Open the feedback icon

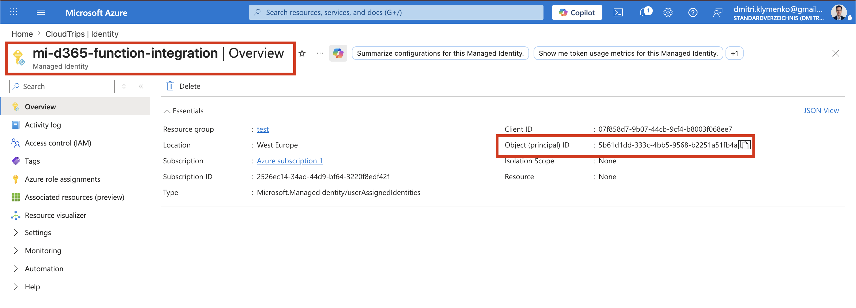(718, 13)
